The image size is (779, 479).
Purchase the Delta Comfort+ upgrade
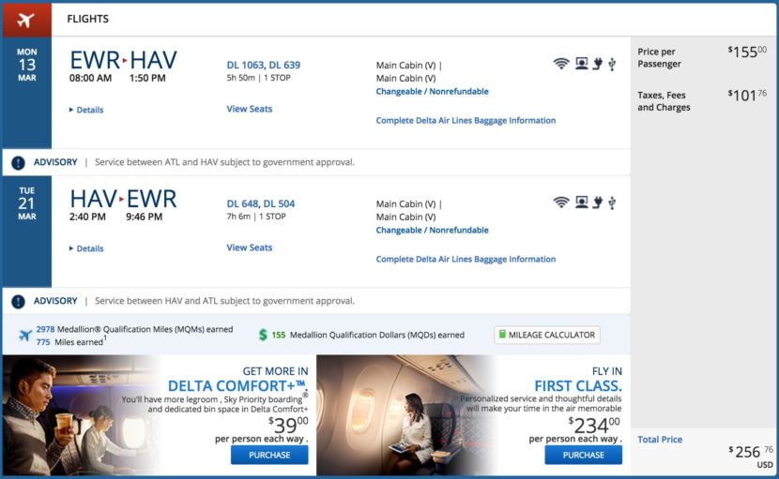[269, 455]
